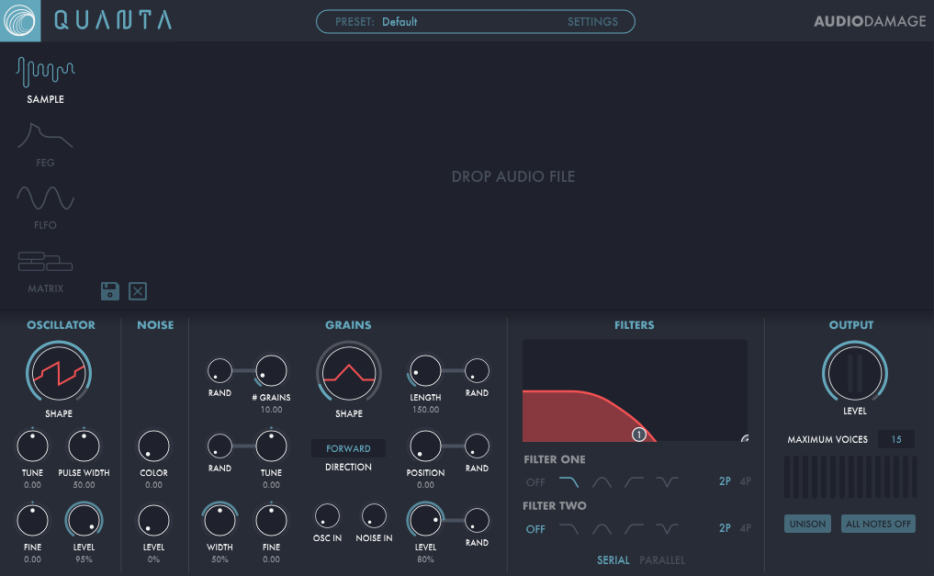Click the Grains Level knob at 80%
The height and width of the screenshot is (576, 934).
coord(425,520)
